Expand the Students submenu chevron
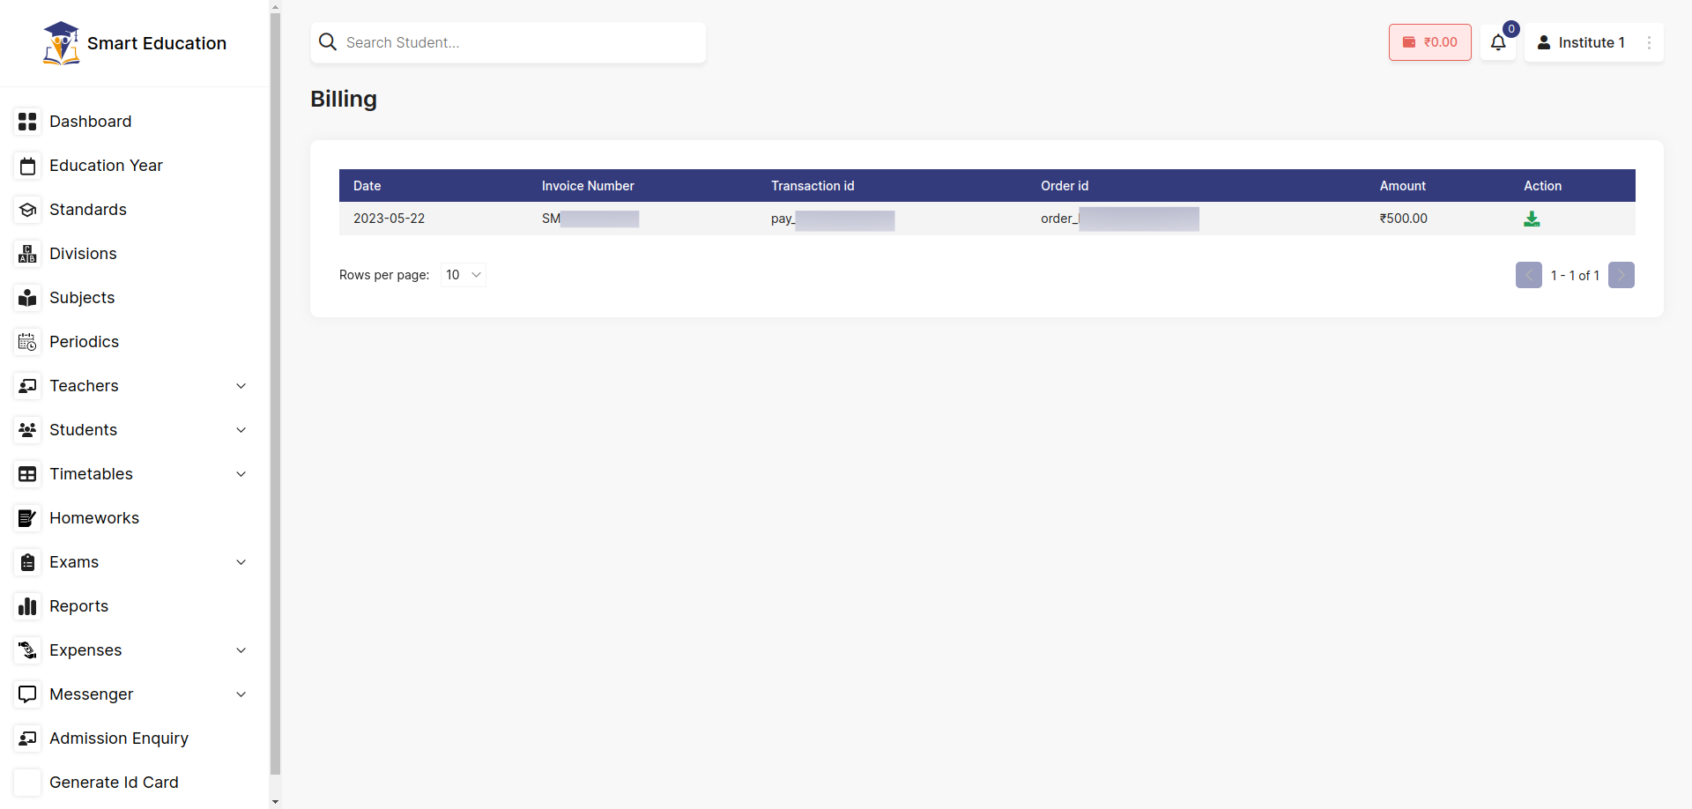Viewport: 1692px width, 809px height. tap(241, 430)
